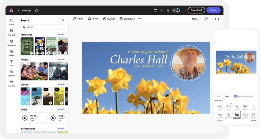Click the Download button
Image resolution: width=260 pixels, height=139 pixels.
coord(196,10)
